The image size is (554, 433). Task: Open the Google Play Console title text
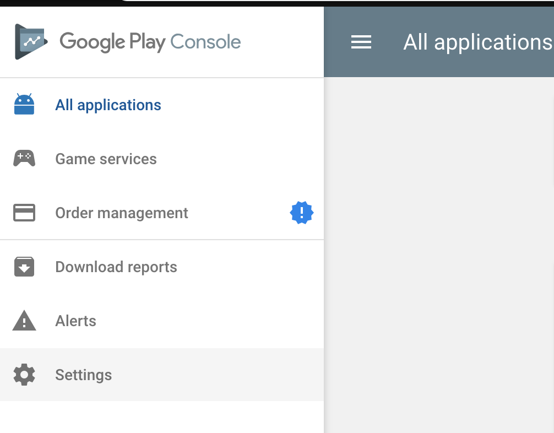pyautogui.click(x=150, y=42)
